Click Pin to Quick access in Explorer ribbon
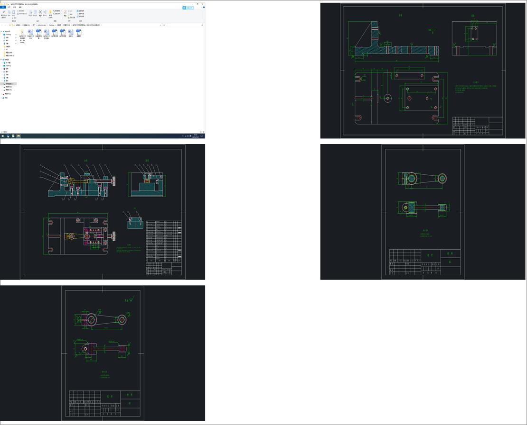 (4, 13)
